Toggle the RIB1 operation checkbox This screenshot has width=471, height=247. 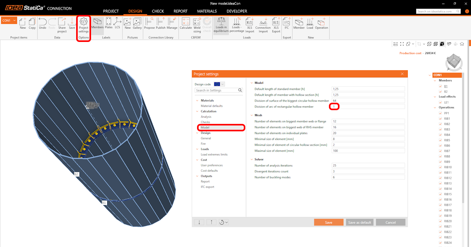coord(441,118)
